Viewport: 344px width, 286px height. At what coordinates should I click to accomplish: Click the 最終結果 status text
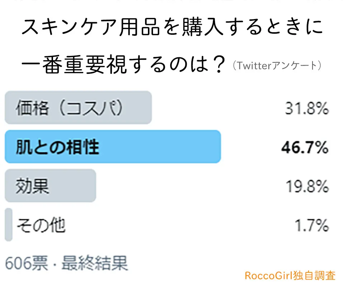click(x=95, y=264)
